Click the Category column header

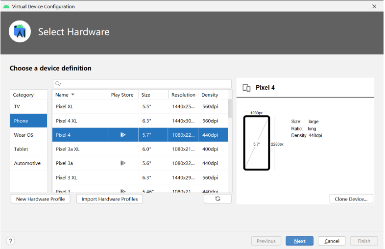click(28, 95)
